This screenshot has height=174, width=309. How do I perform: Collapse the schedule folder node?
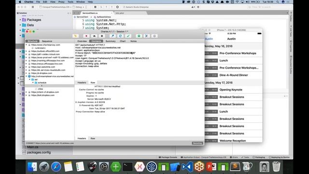point(33,83)
